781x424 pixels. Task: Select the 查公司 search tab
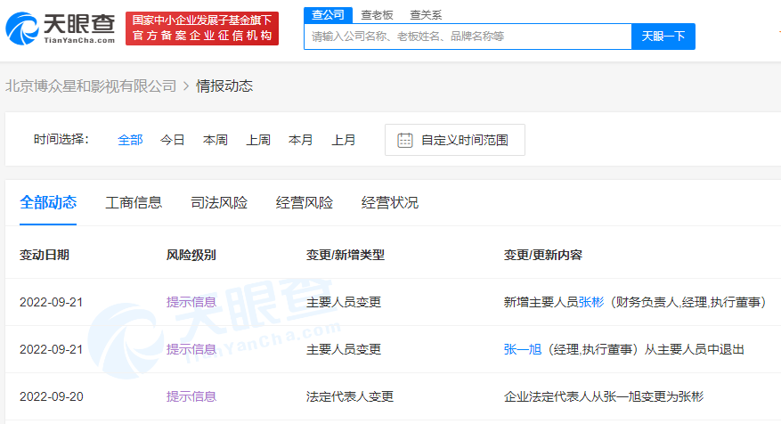[328, 15]
